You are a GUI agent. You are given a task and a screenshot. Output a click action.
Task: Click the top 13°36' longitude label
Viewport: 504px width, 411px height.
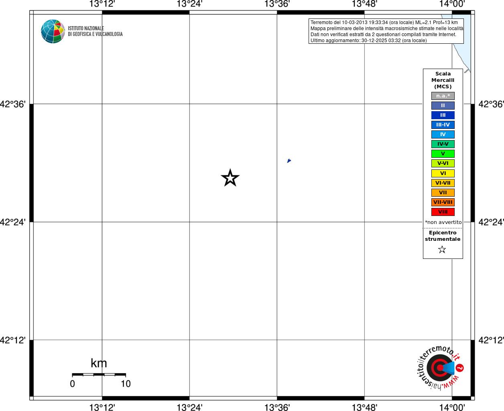click(277, 4)
